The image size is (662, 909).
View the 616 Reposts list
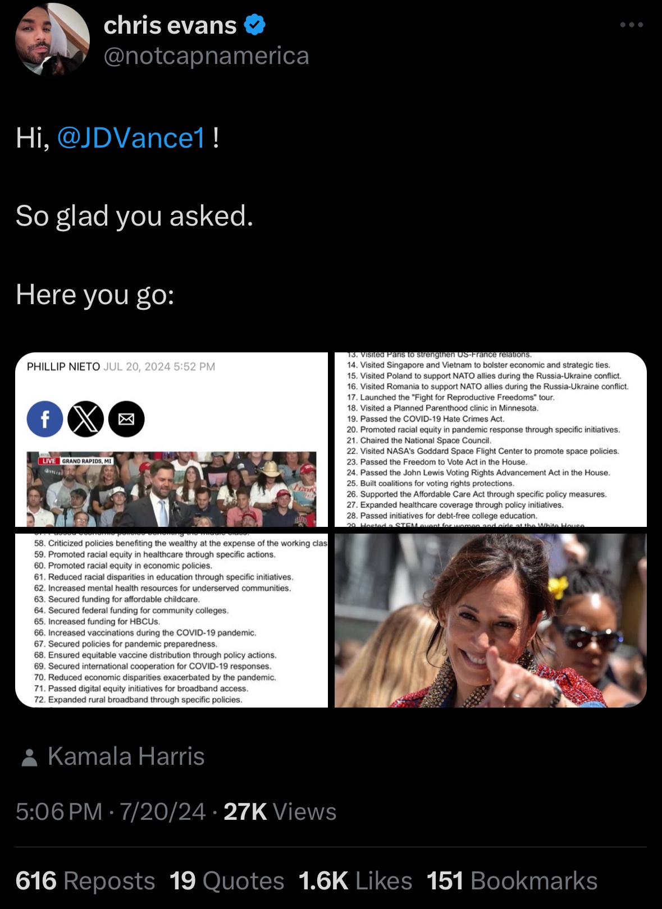click(85, 881)
